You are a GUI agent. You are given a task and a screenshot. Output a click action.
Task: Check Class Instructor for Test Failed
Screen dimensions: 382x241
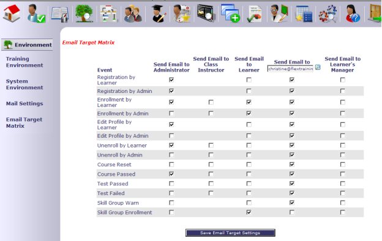coord(211,193)
